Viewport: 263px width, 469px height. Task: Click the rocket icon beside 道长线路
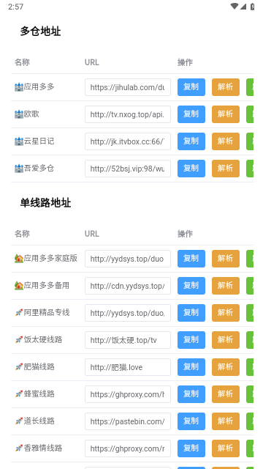coord(19,421)
